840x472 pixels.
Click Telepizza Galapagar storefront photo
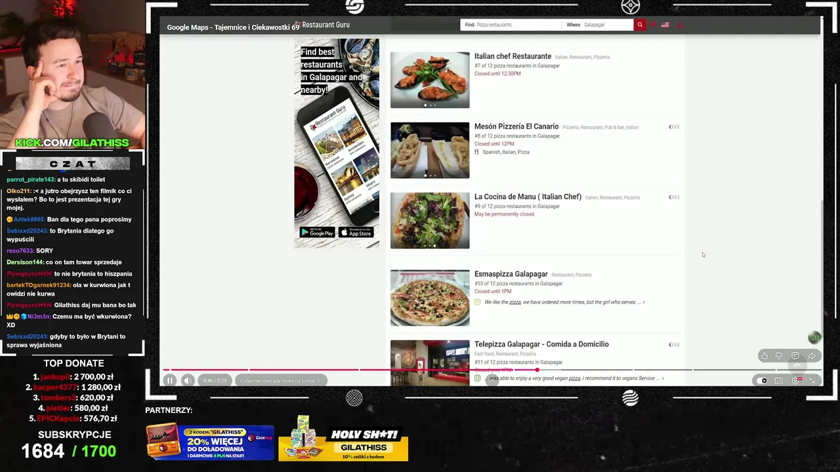(x=430, y=363)
